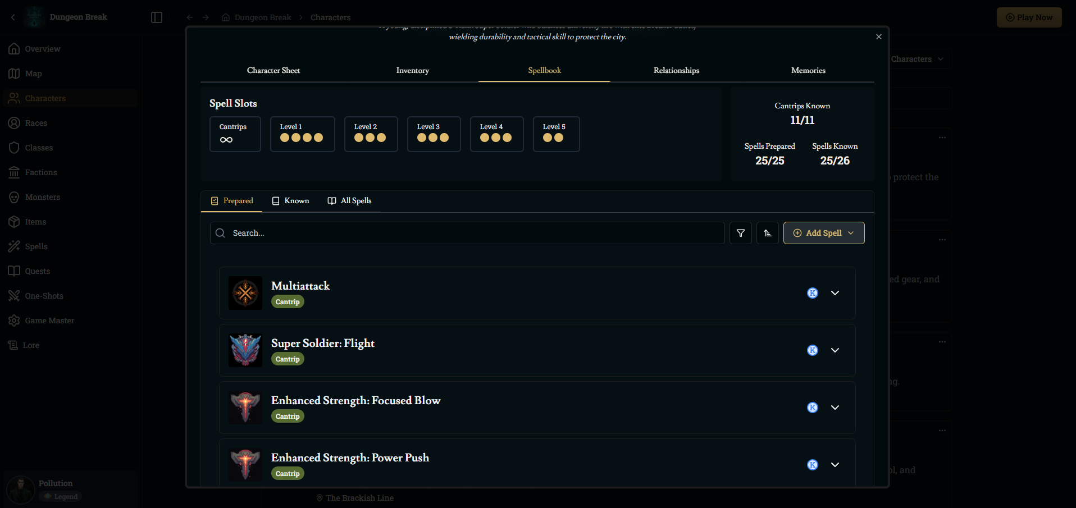The image size is (1076, 508).
Task: Open Monsters from the sidebar
Action: pos(42,197)
